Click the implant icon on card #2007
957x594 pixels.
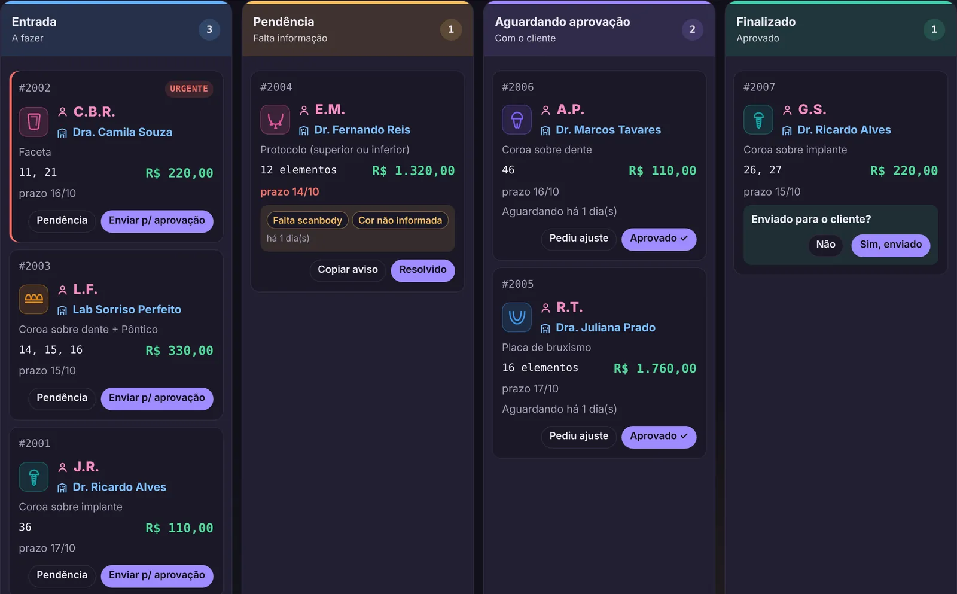click(x=758, y=120)
